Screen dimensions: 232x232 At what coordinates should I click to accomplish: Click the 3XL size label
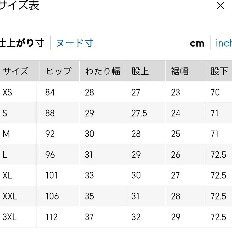(x=9, y=217)
